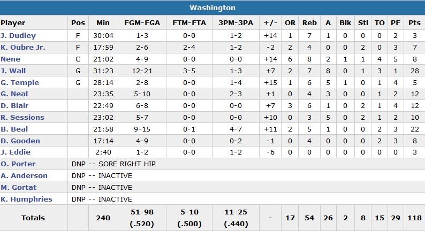Open Nene's player profile
Image resolution: width=425 pixels, height=231 pixels.
pyautogui.click(x=11, y=59)
